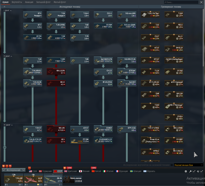Click the ПТ-76Б card with research progress bar
This screenshot has width=205, height=186.
(80, 141)
